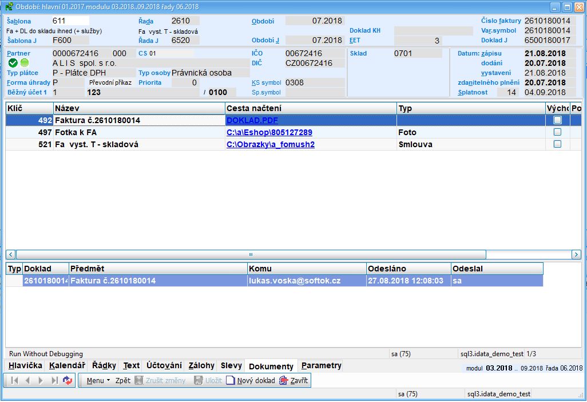The image size is (587, 402).
Task: Click the Partner label link
Action: tap(18, 53)
